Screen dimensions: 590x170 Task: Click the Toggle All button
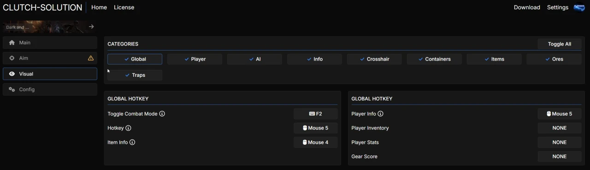pyautogui.click(x=560, y=44)
